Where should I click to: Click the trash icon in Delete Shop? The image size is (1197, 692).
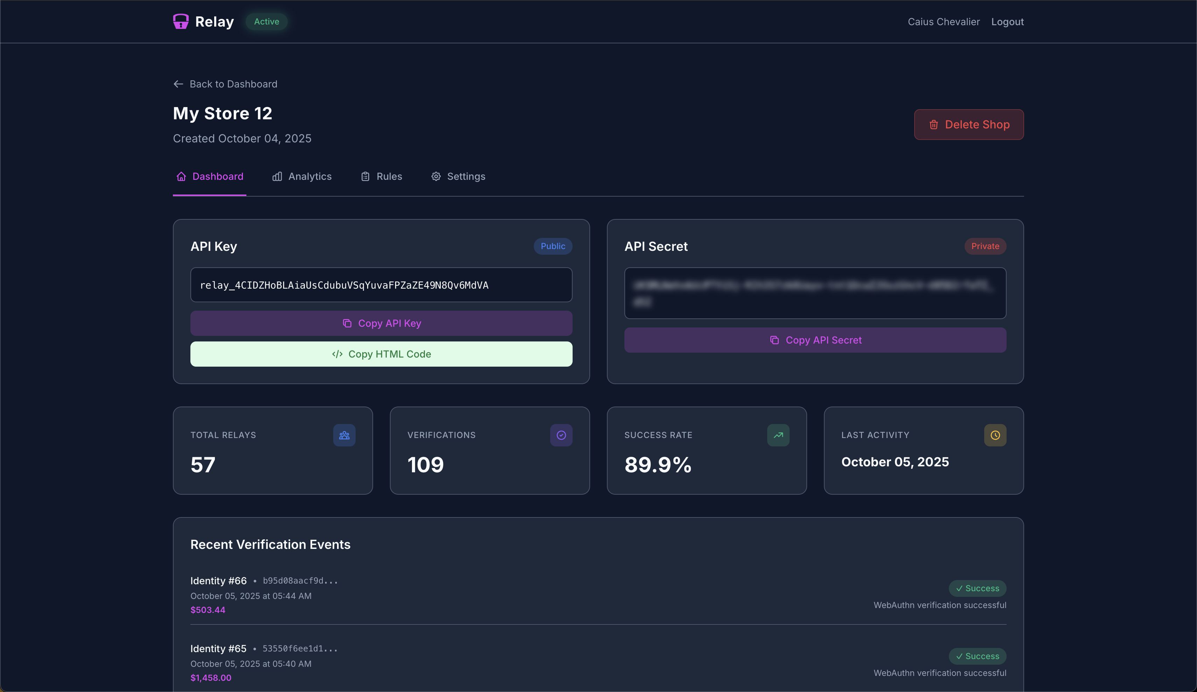tap(933, 125)
